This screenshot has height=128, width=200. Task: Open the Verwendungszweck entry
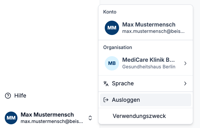pos(139,116)
